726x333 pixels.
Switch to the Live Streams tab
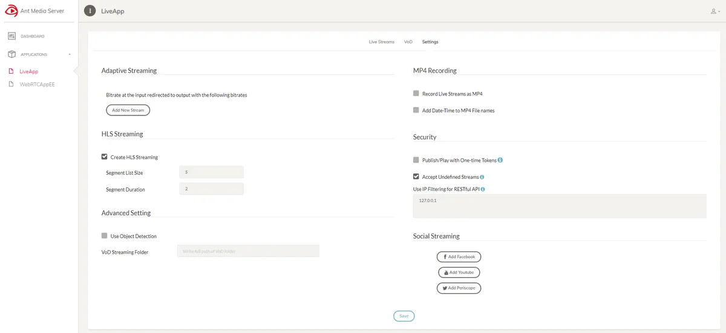click(x=382, y=42)
